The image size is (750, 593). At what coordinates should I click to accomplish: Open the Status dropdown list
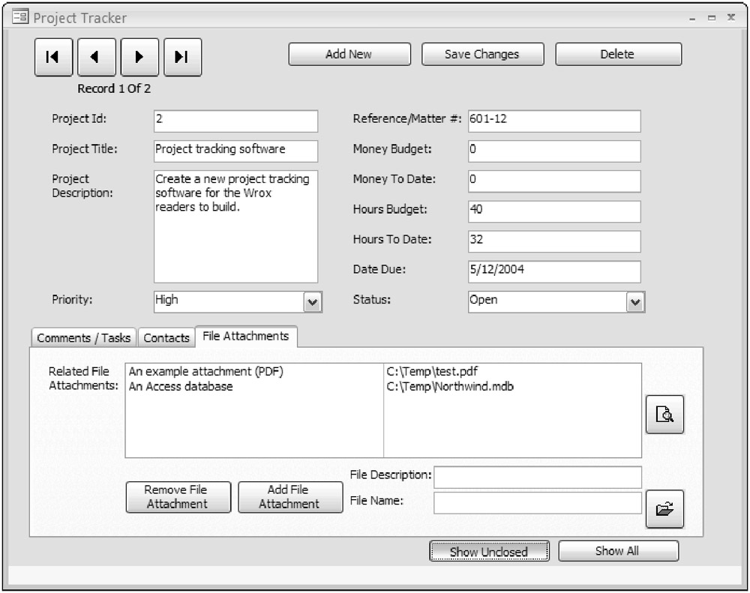[635, 301]
